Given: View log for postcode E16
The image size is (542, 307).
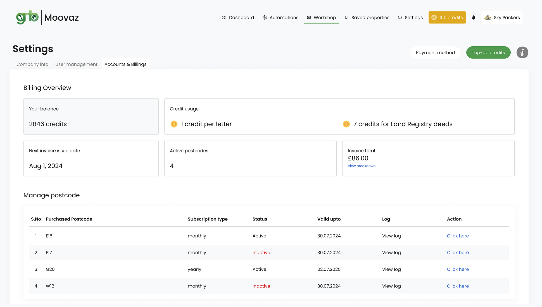Looking at the screenshot, I should tap(391, 236).
